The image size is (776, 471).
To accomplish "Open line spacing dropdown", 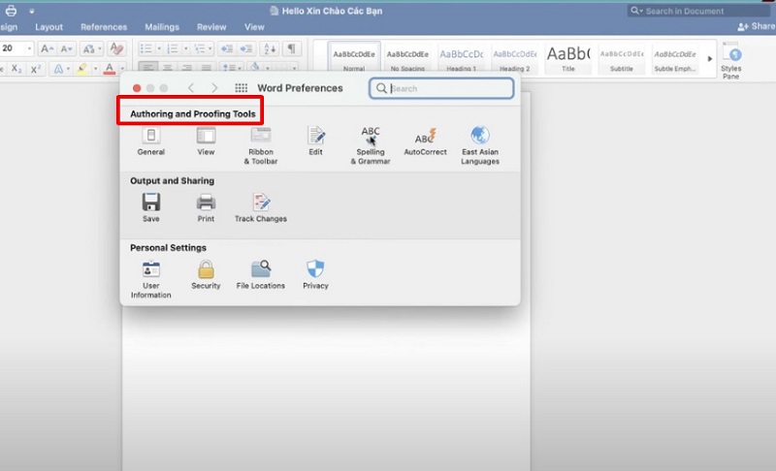I will 240,68.
